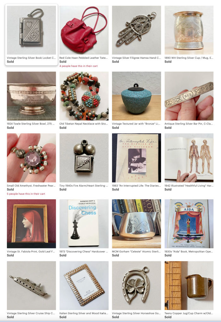221x322 pixels.
Task: Open the Old Tibetan Nepal Necklace photo
Action: point(84,96)
